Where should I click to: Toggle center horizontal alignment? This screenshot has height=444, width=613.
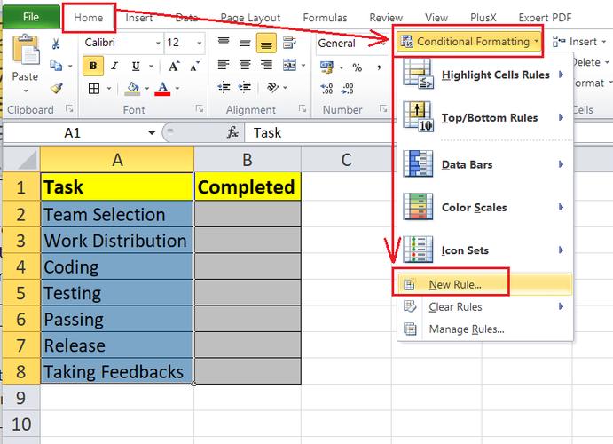245,65
